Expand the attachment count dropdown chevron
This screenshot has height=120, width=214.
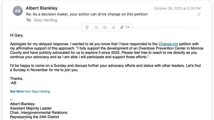click(x=128, y=27)
